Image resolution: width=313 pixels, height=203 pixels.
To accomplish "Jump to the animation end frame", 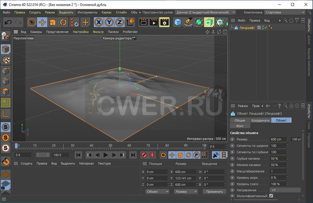I will coord(132,155).
